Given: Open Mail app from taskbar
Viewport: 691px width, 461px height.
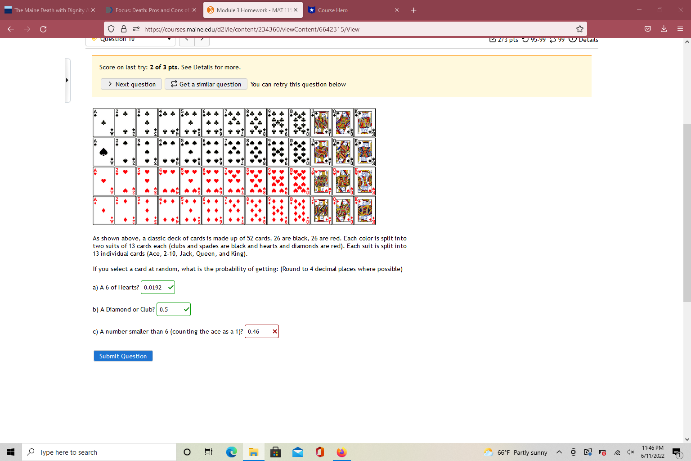Looking at the screenshot, I should coord(298,452).
